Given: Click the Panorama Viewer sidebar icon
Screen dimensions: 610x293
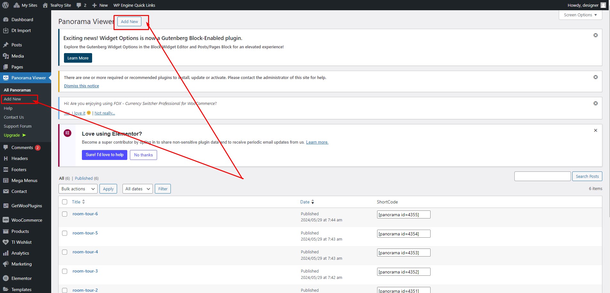Looking at the screenshot, I should (6, 78).
